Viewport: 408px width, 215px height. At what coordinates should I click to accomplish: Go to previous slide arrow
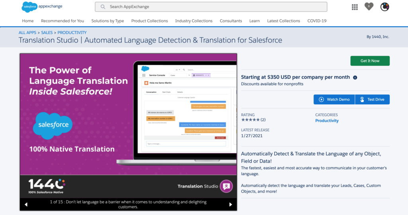pos(26,205)
